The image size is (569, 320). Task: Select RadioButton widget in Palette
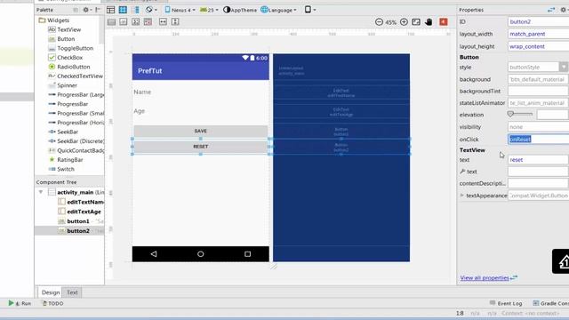[x=69, y=67]
